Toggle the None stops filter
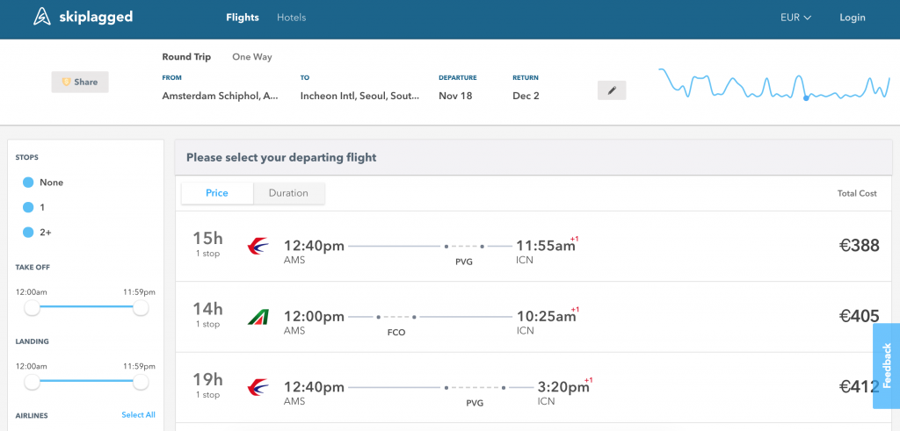Image resolution: width=900 pixels, height=431 pixels. point(28,183)
